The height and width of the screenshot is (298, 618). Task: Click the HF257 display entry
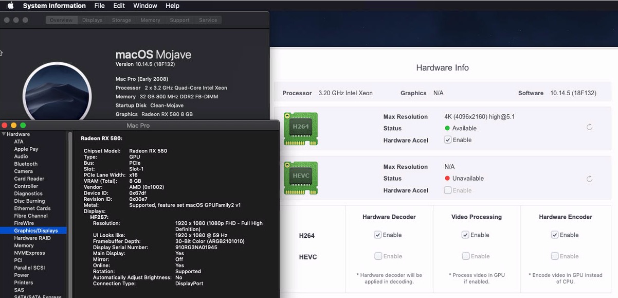pos(100,217)
